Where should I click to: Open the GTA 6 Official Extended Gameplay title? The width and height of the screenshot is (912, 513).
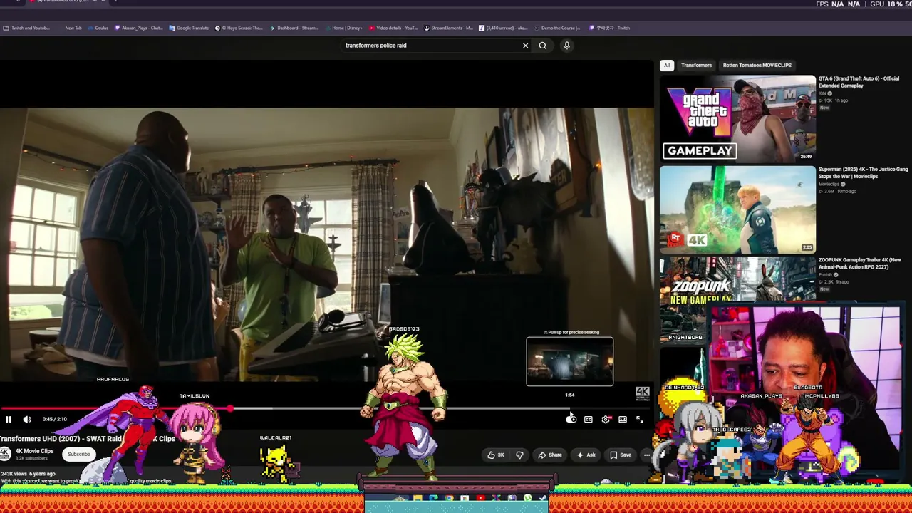pyautogui.click(x=859, y=82)
